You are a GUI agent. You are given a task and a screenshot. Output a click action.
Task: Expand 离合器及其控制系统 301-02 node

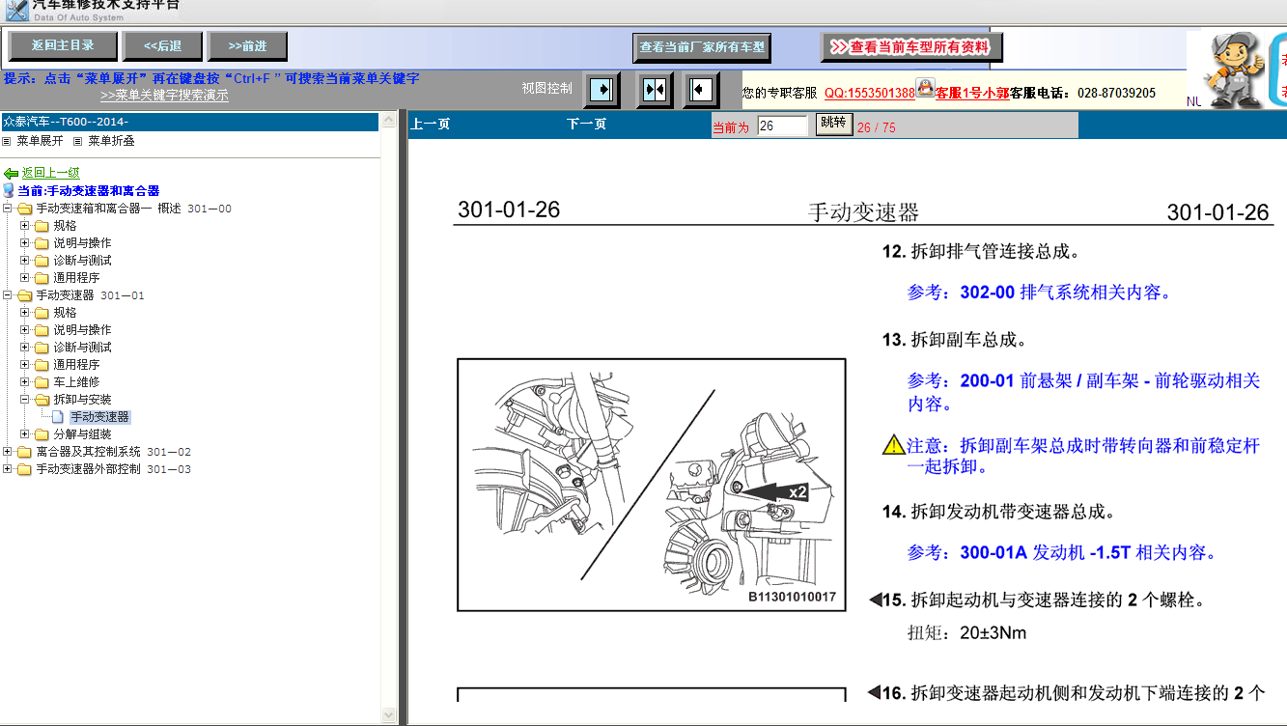pyautogui.click(x=8, y=452)
